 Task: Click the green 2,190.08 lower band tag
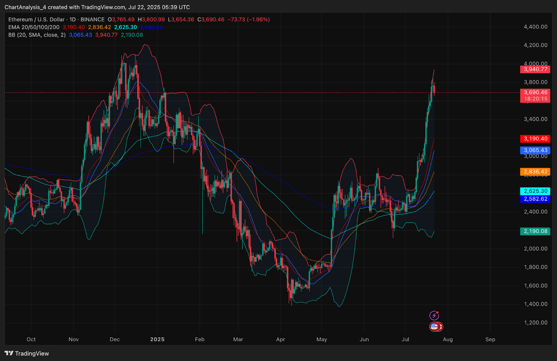coord(535,231)
